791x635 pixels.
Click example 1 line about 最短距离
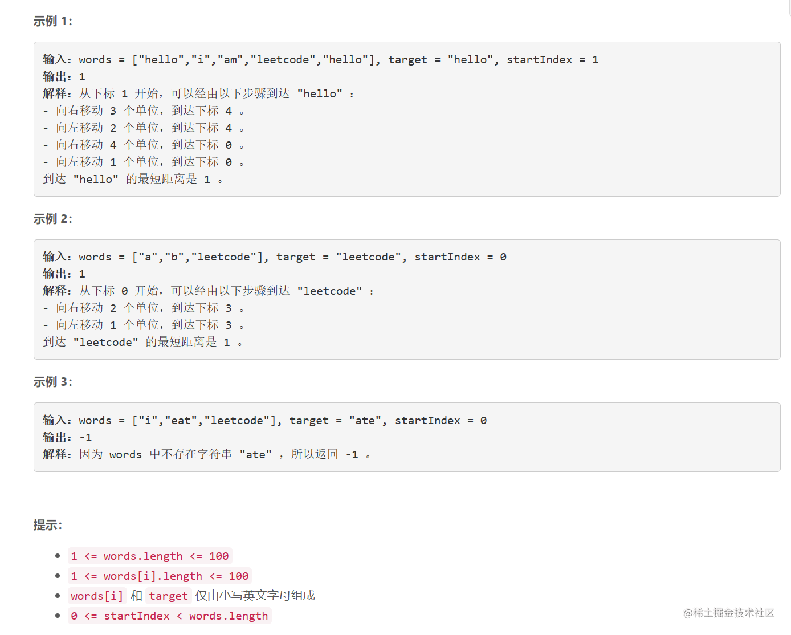point(133,179)
